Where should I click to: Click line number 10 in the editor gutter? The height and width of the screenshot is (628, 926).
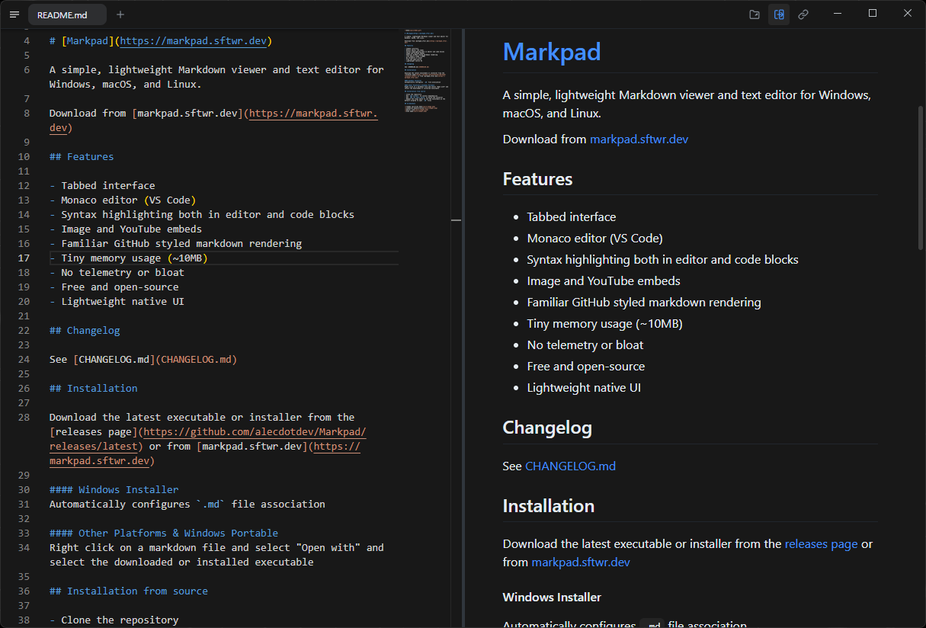pos(24,156)
